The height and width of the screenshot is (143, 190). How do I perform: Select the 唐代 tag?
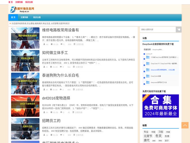click(146, 140)
